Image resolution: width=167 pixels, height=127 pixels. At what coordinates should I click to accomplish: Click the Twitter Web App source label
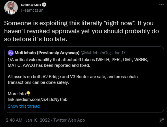pyautogui.click(x=69, y=120)
